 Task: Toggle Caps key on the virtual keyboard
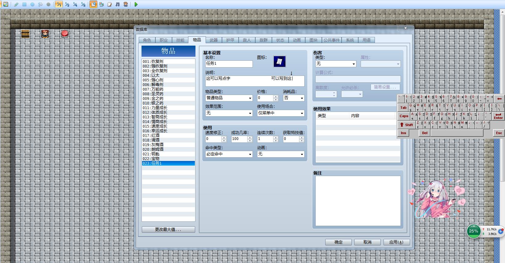[x=404, y=116]
